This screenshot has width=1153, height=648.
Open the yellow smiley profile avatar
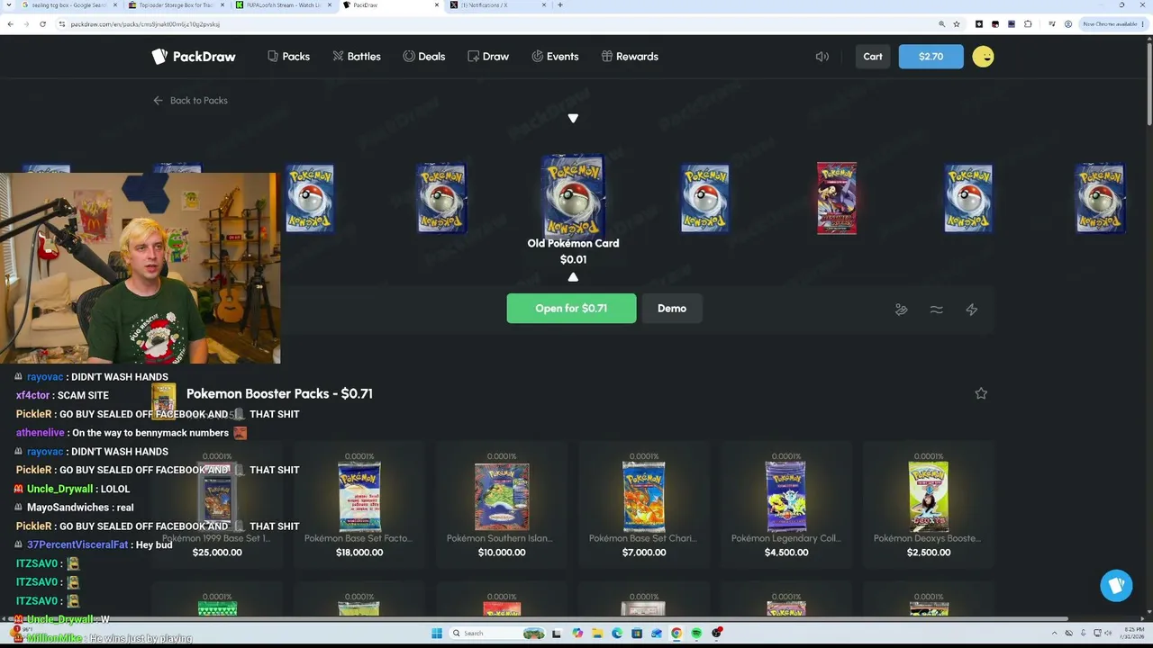(983, 57)
